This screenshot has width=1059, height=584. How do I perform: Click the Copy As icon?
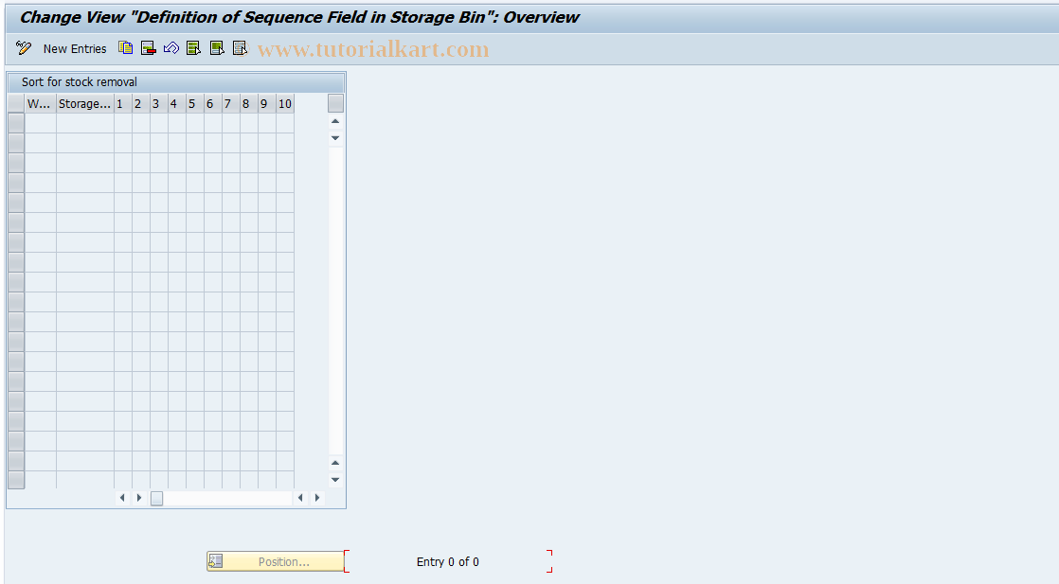126,48
